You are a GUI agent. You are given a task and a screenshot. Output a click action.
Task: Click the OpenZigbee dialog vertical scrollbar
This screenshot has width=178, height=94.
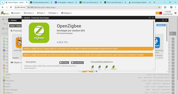pyautogui.click(x=153, y=35)
